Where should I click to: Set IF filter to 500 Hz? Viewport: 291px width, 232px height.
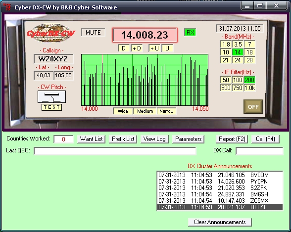click(226, 88)
